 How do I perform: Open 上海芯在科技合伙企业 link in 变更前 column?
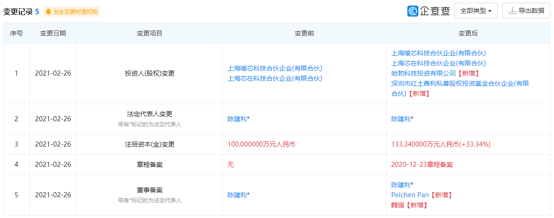pyautogui.click(x=275, y=78)
